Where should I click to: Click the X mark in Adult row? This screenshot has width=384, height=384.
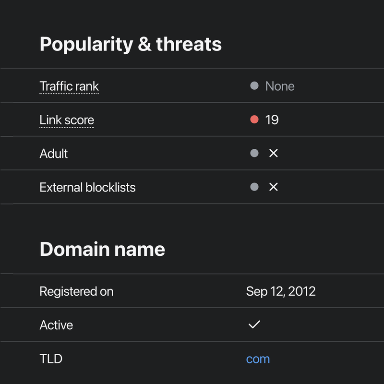click(x=274, y=153)
